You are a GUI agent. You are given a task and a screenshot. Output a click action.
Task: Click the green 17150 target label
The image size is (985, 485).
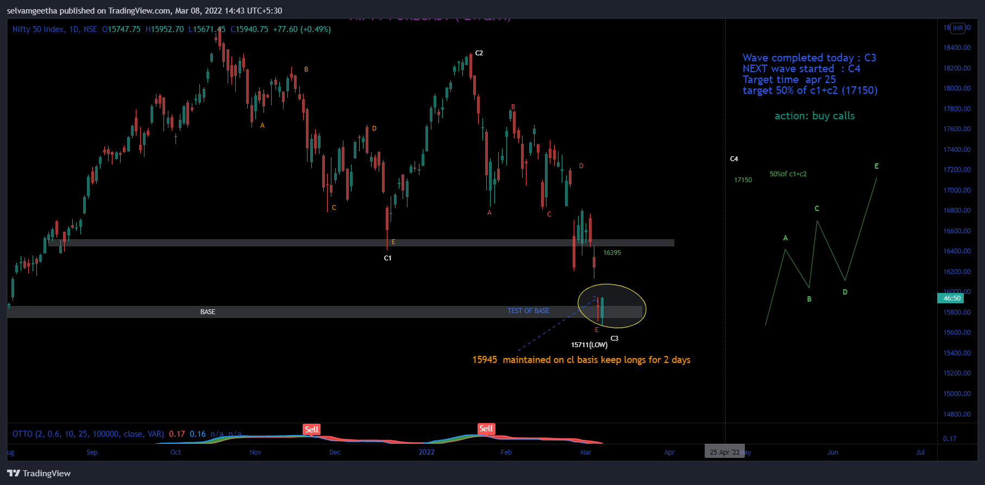point(743,180)
